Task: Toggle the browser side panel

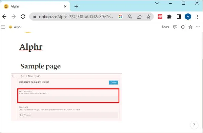Action: tap(179, 17)
